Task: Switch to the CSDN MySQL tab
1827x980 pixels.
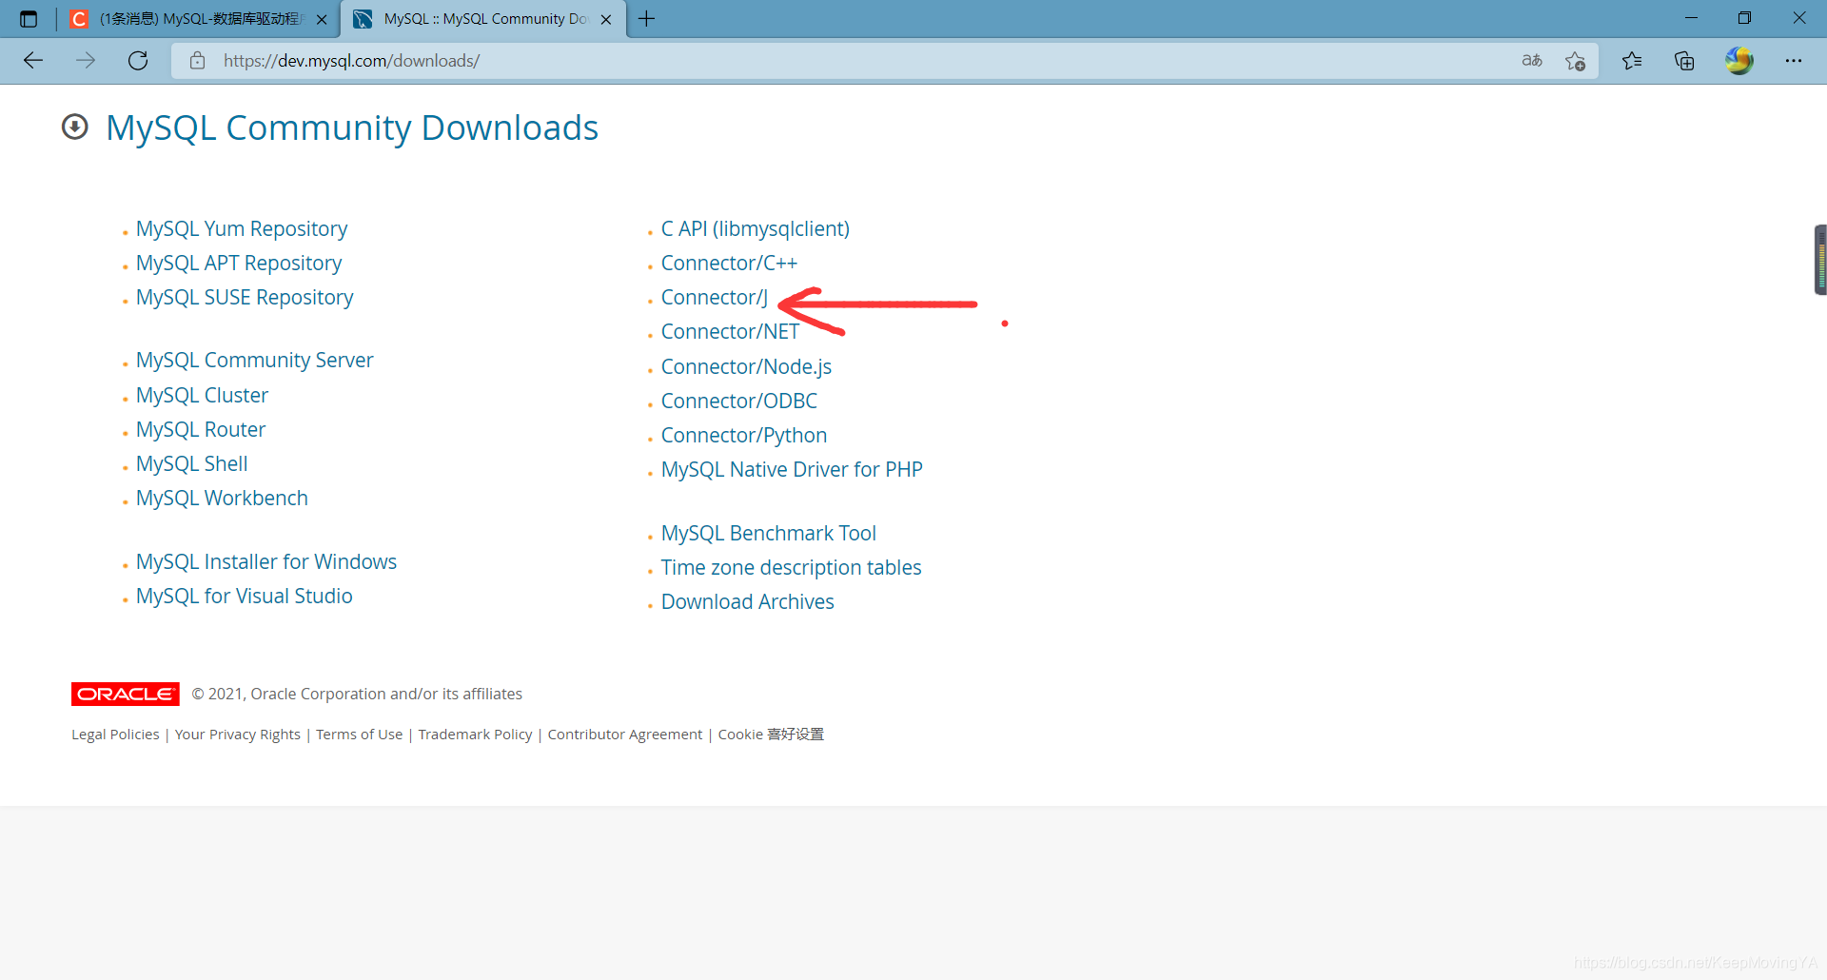Action: (x=198, y=19)
